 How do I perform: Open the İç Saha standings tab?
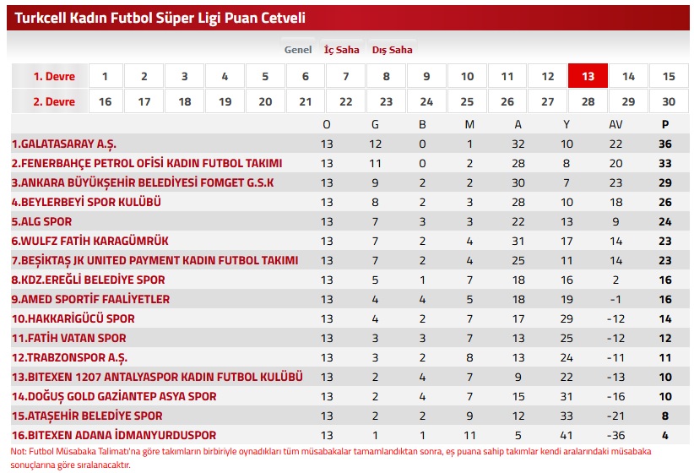(x=342, y=50)
